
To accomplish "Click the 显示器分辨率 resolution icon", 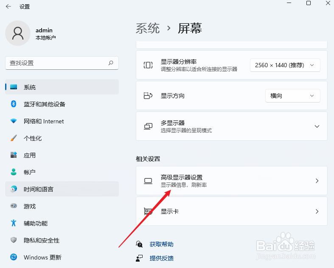I will (x=148, y=65).
